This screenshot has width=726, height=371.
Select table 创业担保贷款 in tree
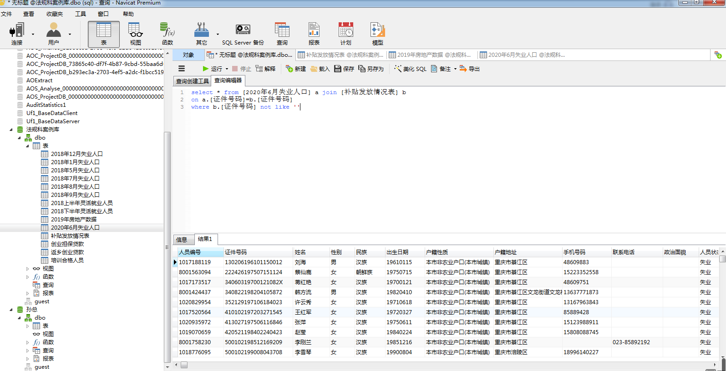pos(67,244)
